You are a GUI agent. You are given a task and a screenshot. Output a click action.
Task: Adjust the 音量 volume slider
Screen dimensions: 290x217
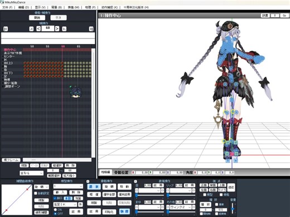[233, 209]
